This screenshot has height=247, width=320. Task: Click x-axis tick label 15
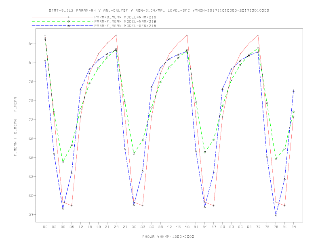pyautogui.click(x=89, y=227)
